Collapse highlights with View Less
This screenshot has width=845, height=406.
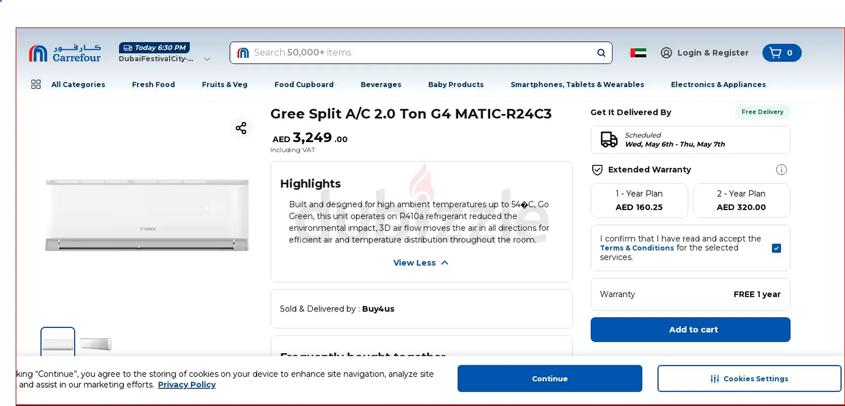pos(421,263)
